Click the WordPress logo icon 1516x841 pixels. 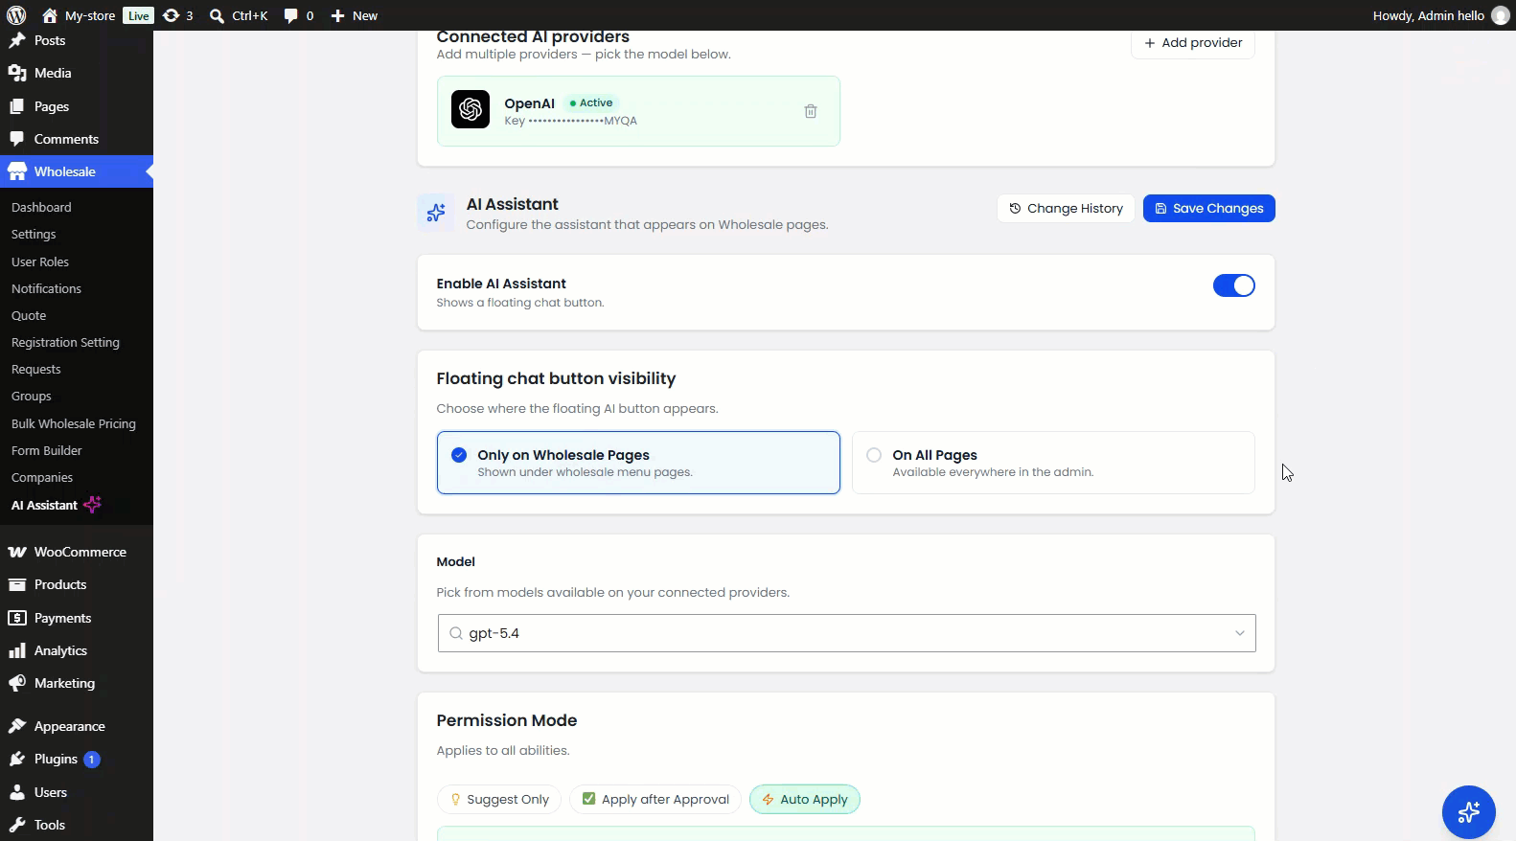tap(16, 15)
